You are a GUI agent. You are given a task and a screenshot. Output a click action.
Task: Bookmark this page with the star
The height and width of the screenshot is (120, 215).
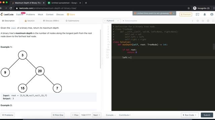point(188,8)
